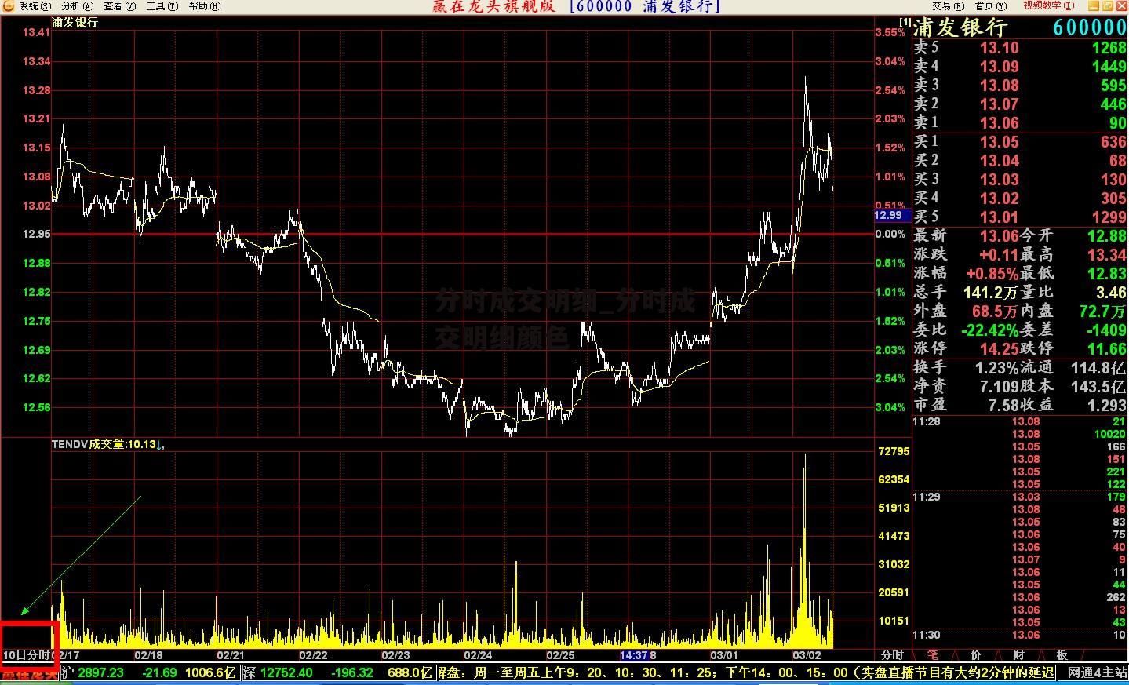Click the 卖3 price 13.08
This screenshot has width=1129, height=685.
(999, 86)
